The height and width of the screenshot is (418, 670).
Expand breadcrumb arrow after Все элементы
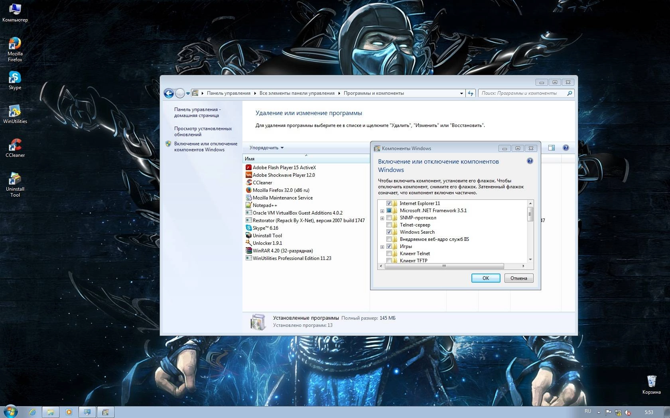[339, 93]
